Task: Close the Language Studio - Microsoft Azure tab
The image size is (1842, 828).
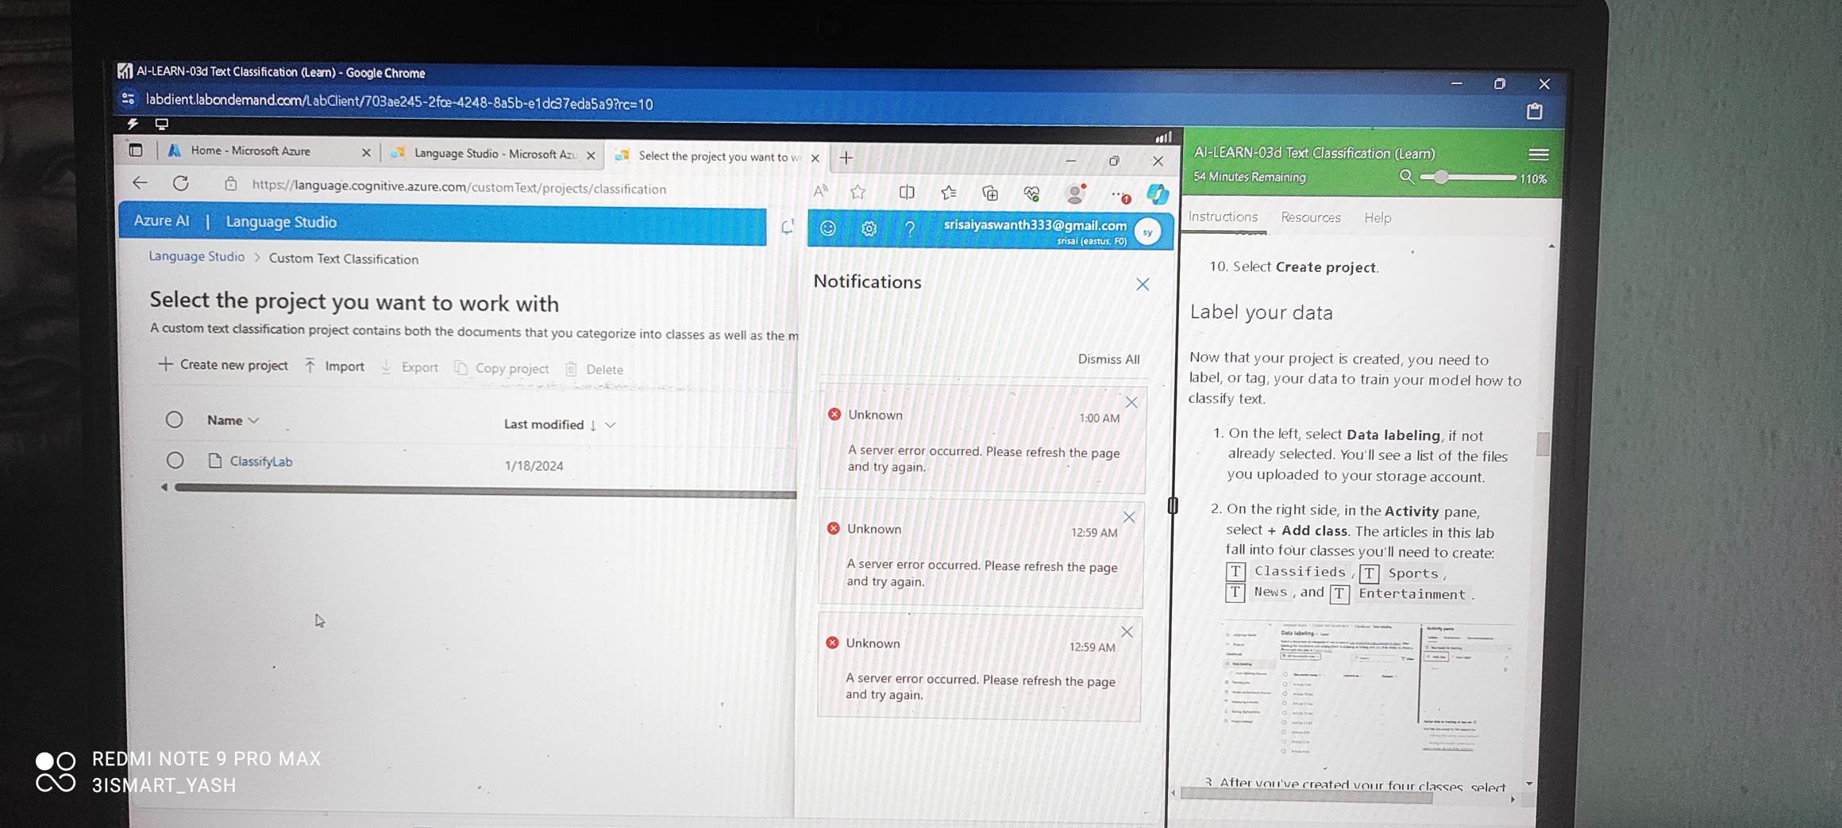Action: click(591, 155)
